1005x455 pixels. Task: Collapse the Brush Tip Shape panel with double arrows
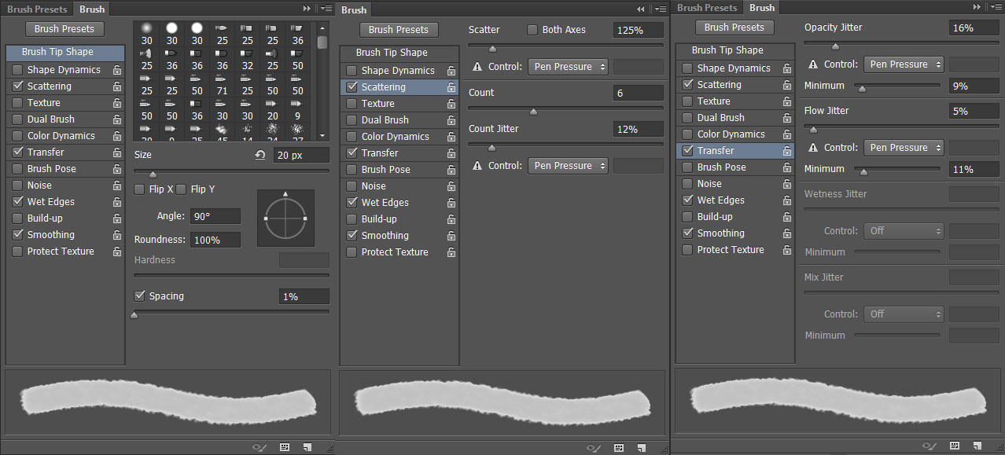307,8
